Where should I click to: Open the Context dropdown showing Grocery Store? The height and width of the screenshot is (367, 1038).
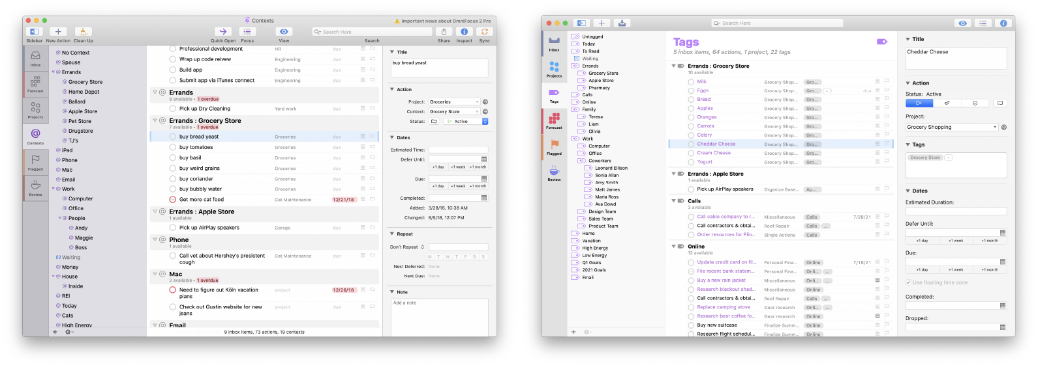pos(454,111)
